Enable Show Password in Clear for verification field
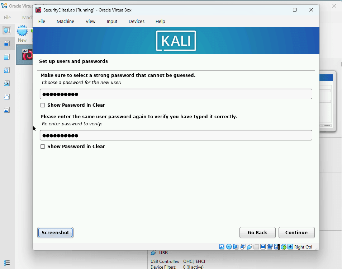The image size is (342, 269). [x=43, y=146]
